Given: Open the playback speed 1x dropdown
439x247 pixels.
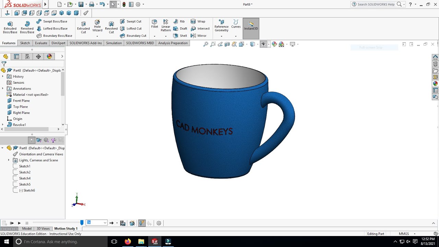Looking at the screenshot, I should click(105, 223).
